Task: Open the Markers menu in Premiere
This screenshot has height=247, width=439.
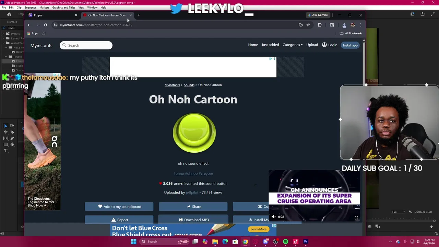Action: (x=44, y=8)
